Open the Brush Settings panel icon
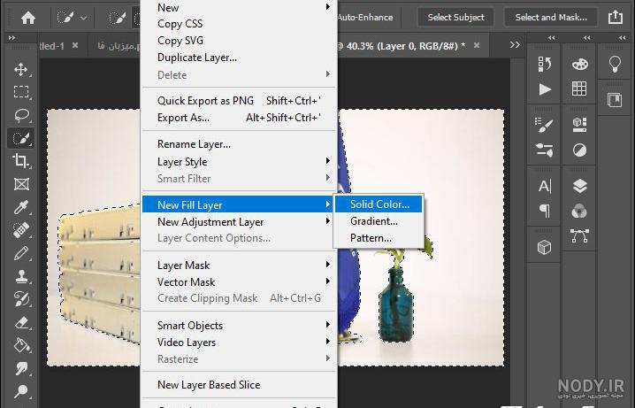The image size is (635, 408). [544, 125]
